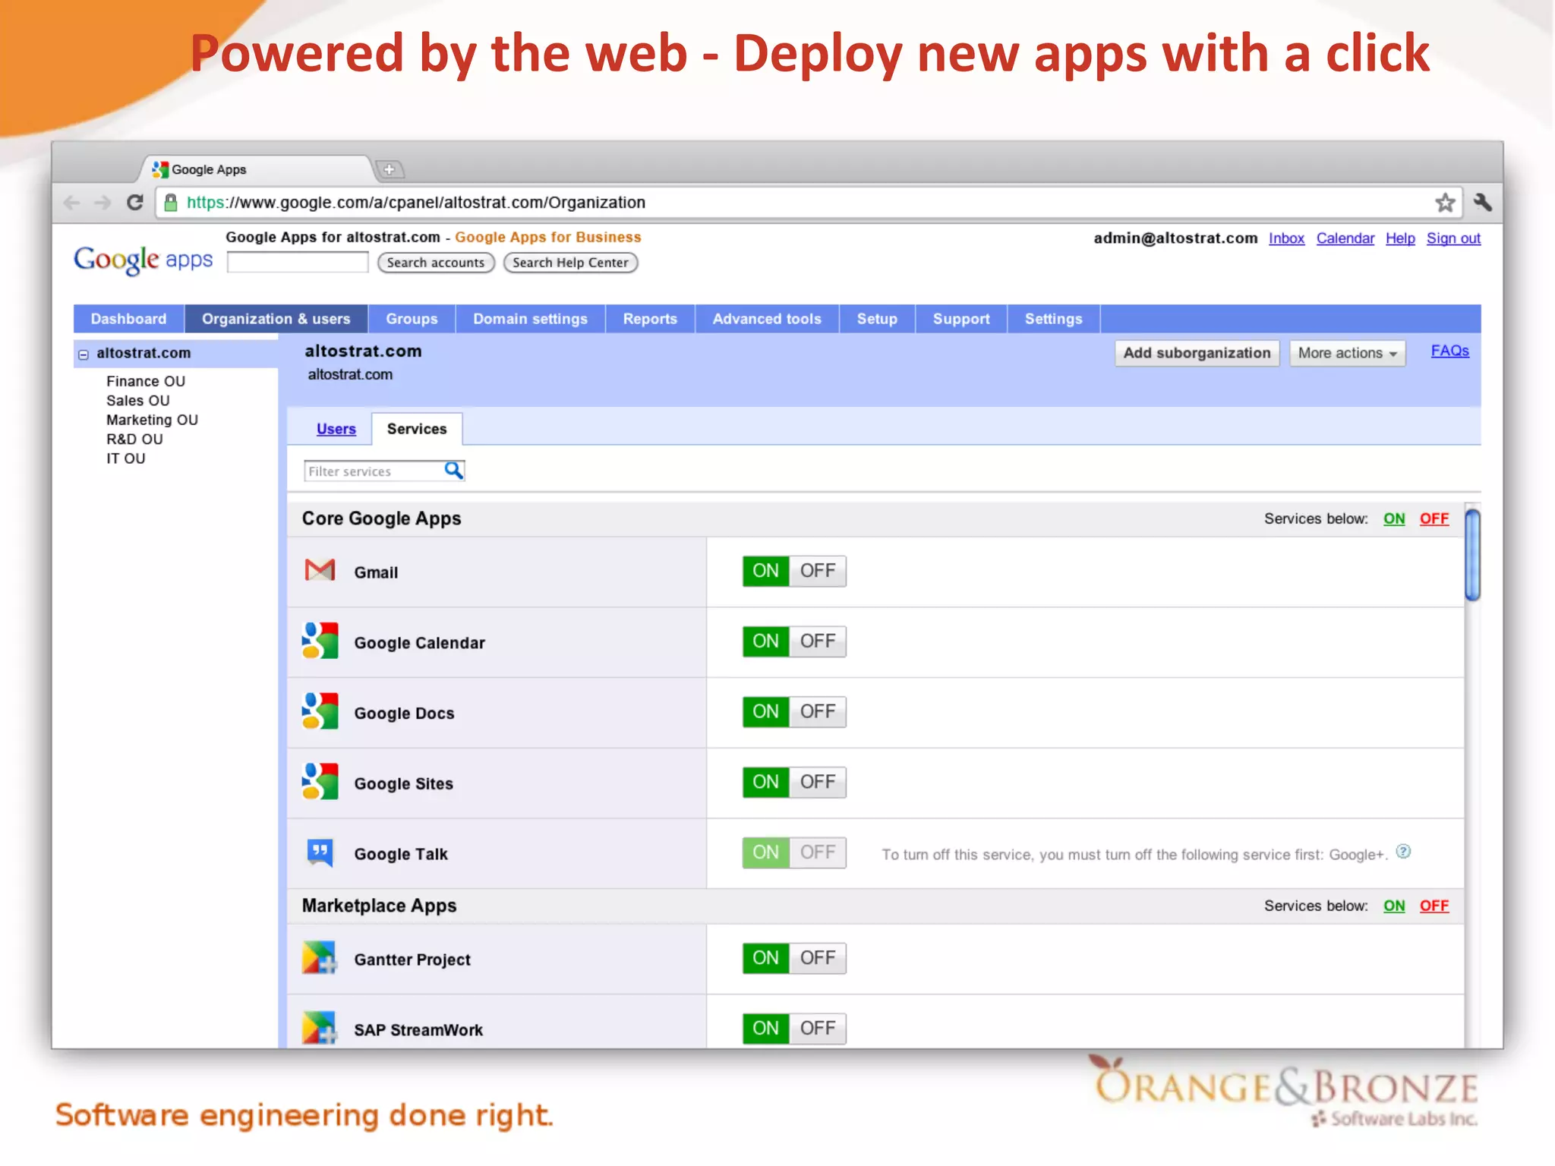Viewport: 1555px width, 1166px height.
Task: Open help question mark beside Google+ note
Action: coord(1404,852)
